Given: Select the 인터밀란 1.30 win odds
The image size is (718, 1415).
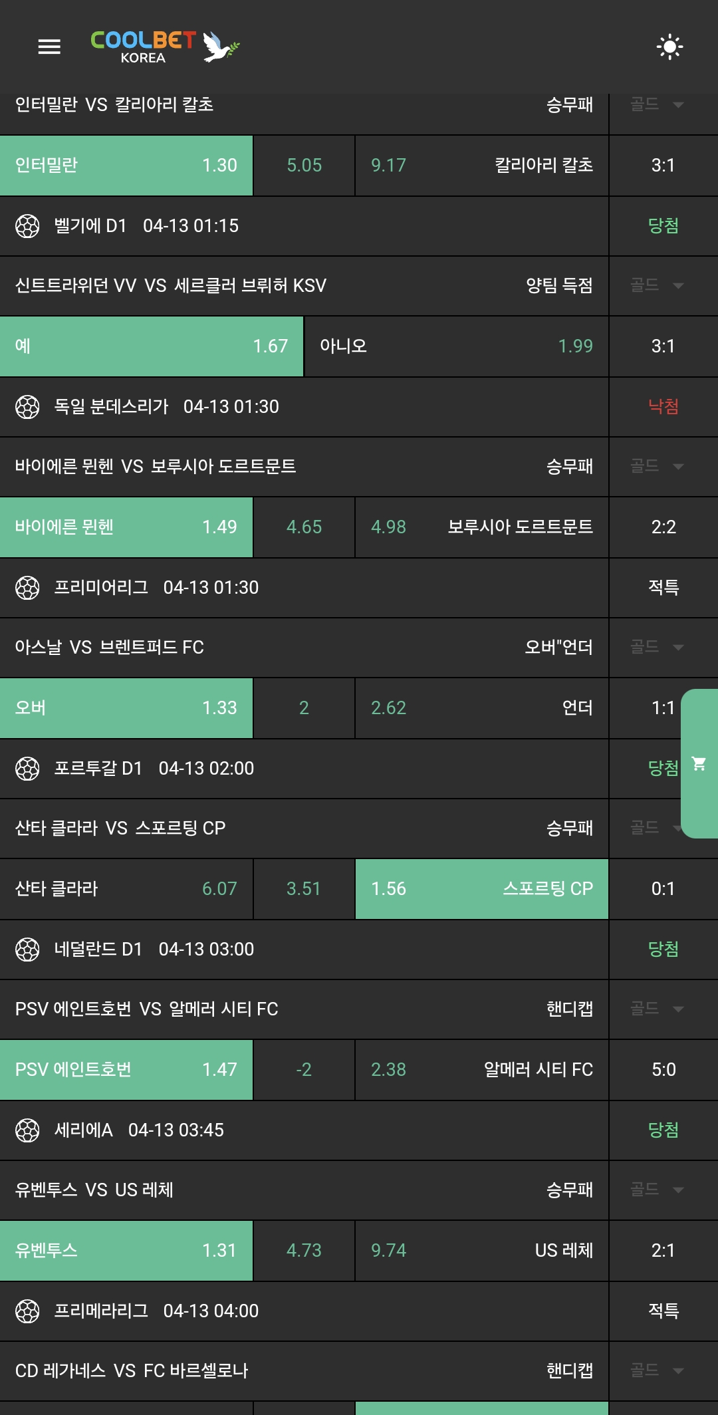Looking at the screenshot, I should pos(126,166).
